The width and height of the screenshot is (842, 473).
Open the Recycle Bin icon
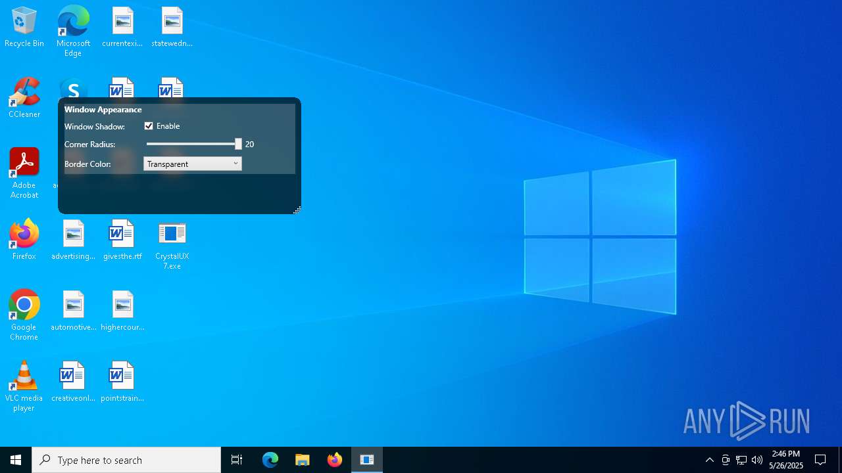[x=24, y=28]
